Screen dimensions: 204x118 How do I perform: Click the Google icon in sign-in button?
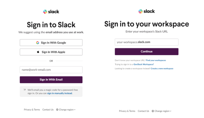point(37,43)
